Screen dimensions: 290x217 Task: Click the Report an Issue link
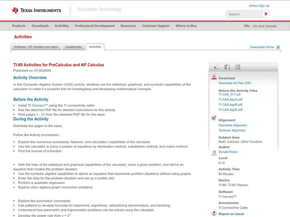tap(231, 214)
